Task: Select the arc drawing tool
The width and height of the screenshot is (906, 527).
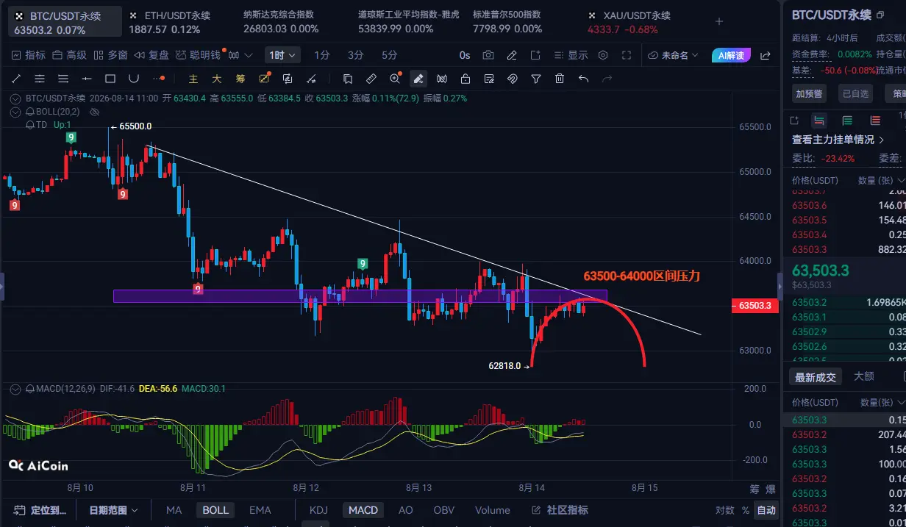Action: (134, 79)
